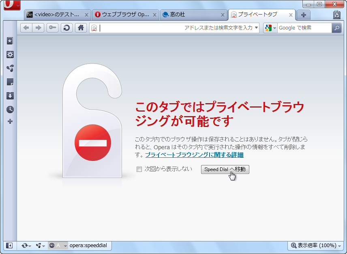Start search with the magnifier icon
The height and width of the screenshot is (254, 347).
click(x=336, y=28)
